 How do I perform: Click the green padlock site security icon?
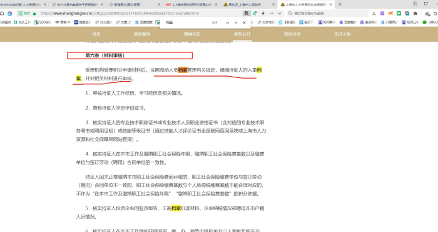[x=34, y=13]
